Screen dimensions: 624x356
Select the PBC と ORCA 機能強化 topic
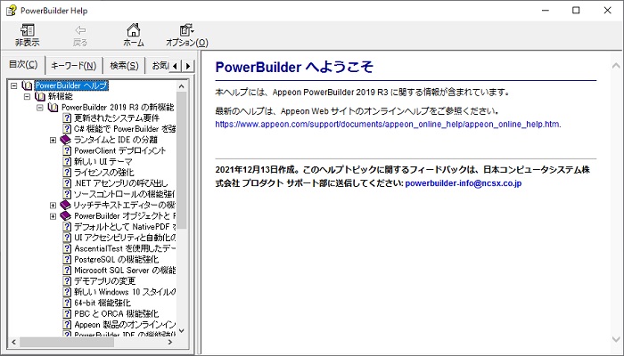click(116, 313)
